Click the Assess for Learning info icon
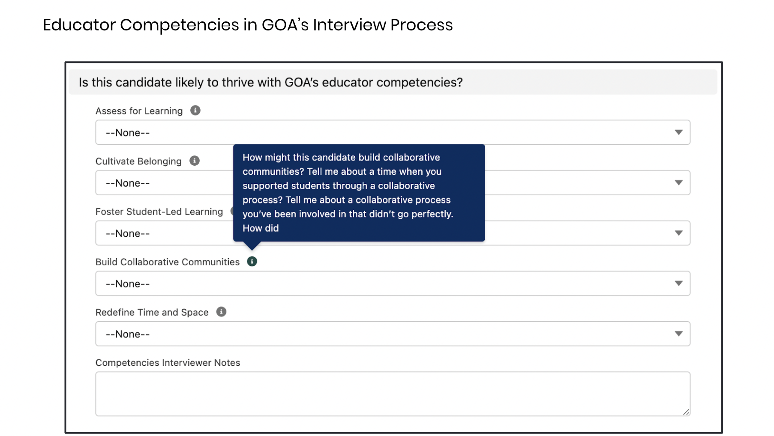 pyautogui.click(x=195, y=110)
